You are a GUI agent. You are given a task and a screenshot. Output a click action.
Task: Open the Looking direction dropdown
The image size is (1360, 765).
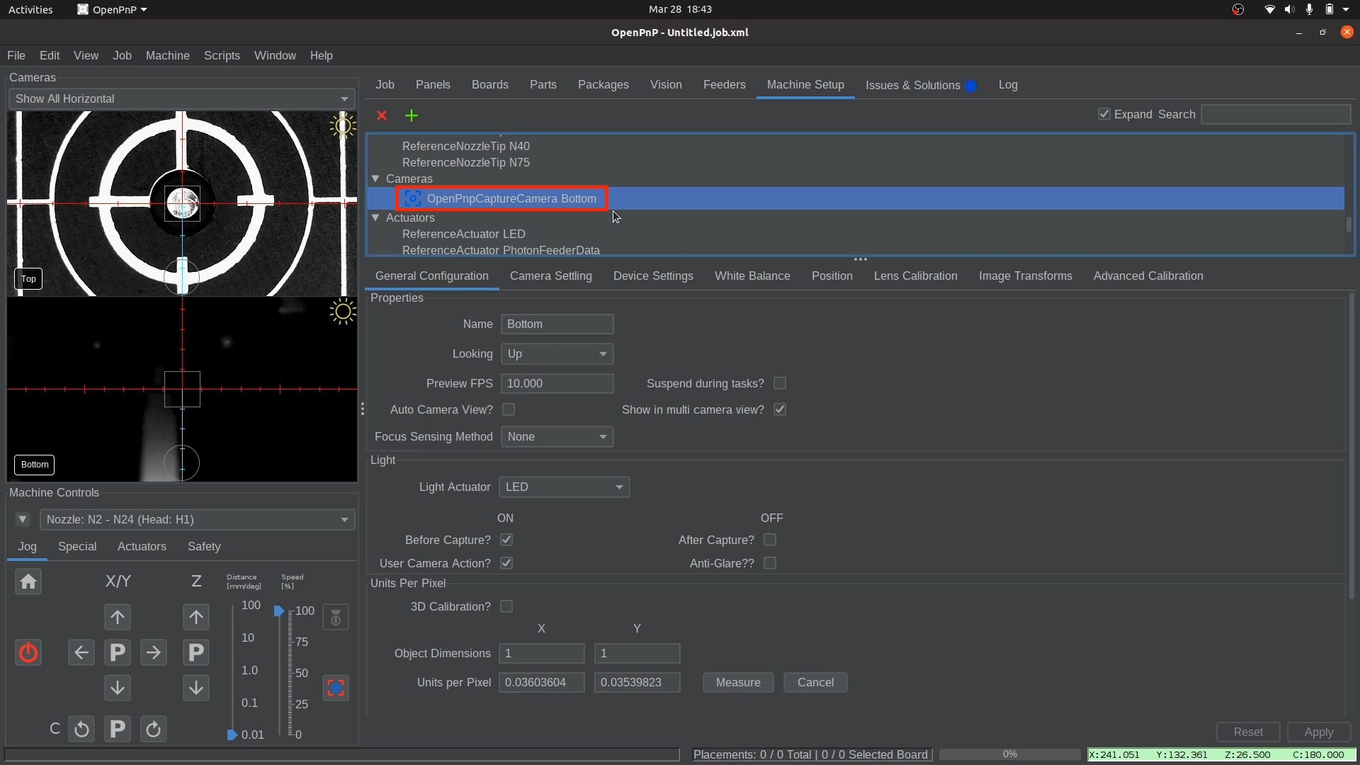[x=557, y=353]
